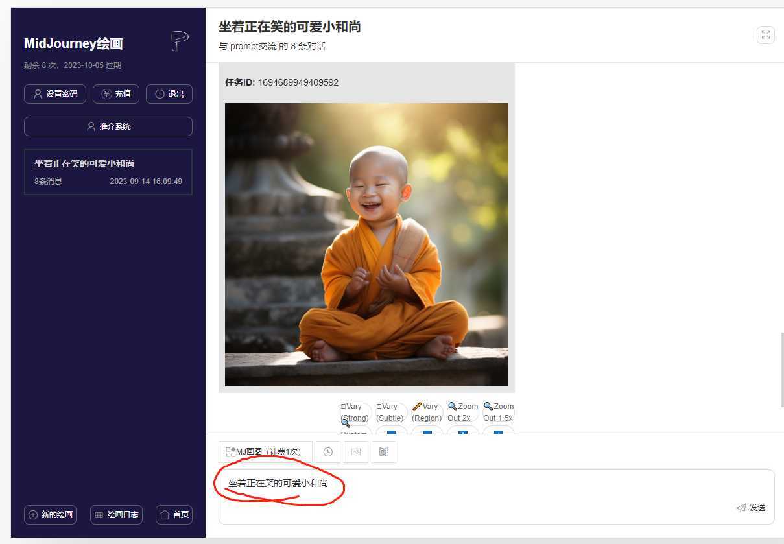The height and width of the screenshot is (544, 784).
Task: Click the Zoom Out 2x magnifier
Action: [x=462, y=411]
